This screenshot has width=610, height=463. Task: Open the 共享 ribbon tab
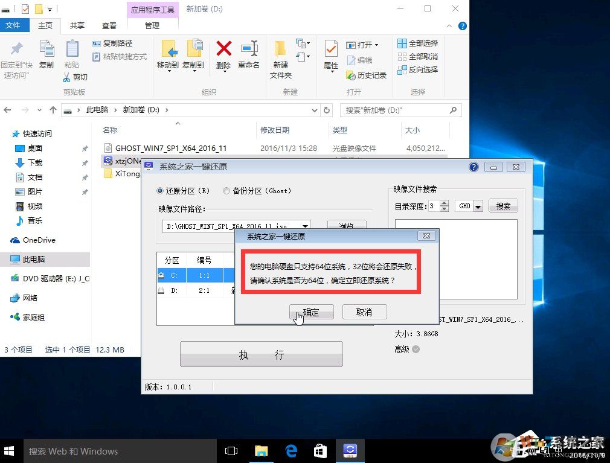(77, 26)
